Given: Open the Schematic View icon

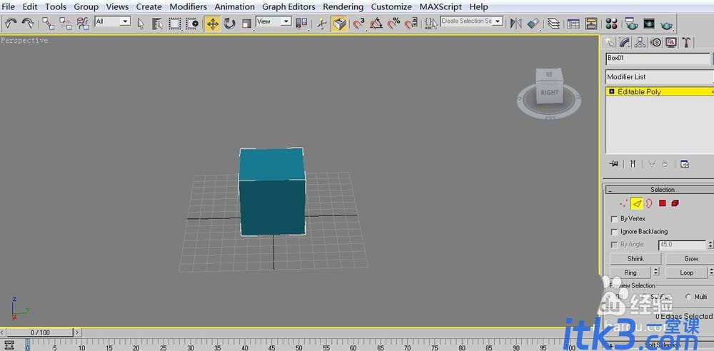Looking at the screenshot, I should [591, 24].
